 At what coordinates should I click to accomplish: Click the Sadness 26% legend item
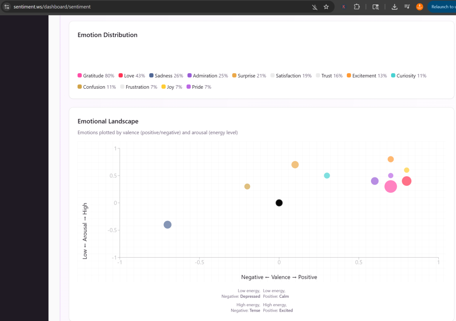(x=166, y=76)
